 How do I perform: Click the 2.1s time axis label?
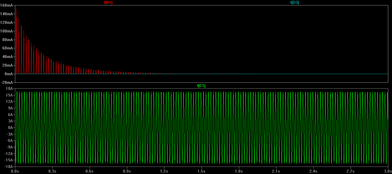pyautogui.click(x=276, y=171)
